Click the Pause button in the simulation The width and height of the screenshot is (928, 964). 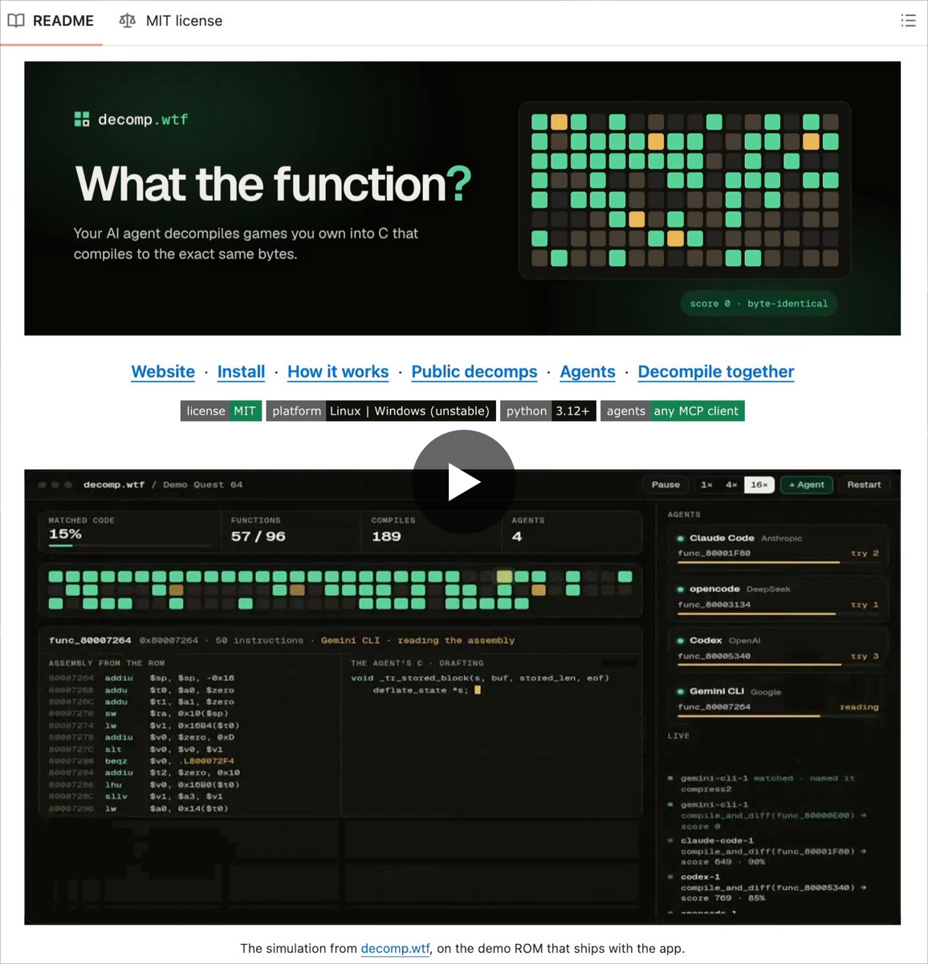[x=665, y=485]
